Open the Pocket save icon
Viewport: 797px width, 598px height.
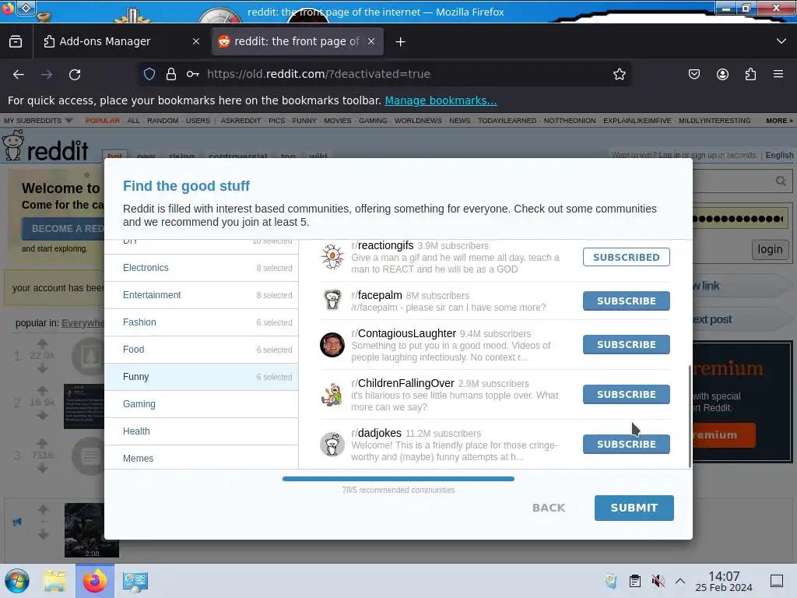pos(693,74)
